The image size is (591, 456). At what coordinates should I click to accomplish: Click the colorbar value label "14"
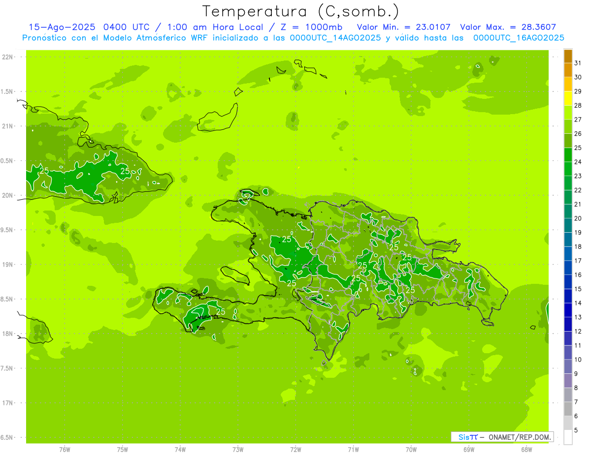[578, 303]
